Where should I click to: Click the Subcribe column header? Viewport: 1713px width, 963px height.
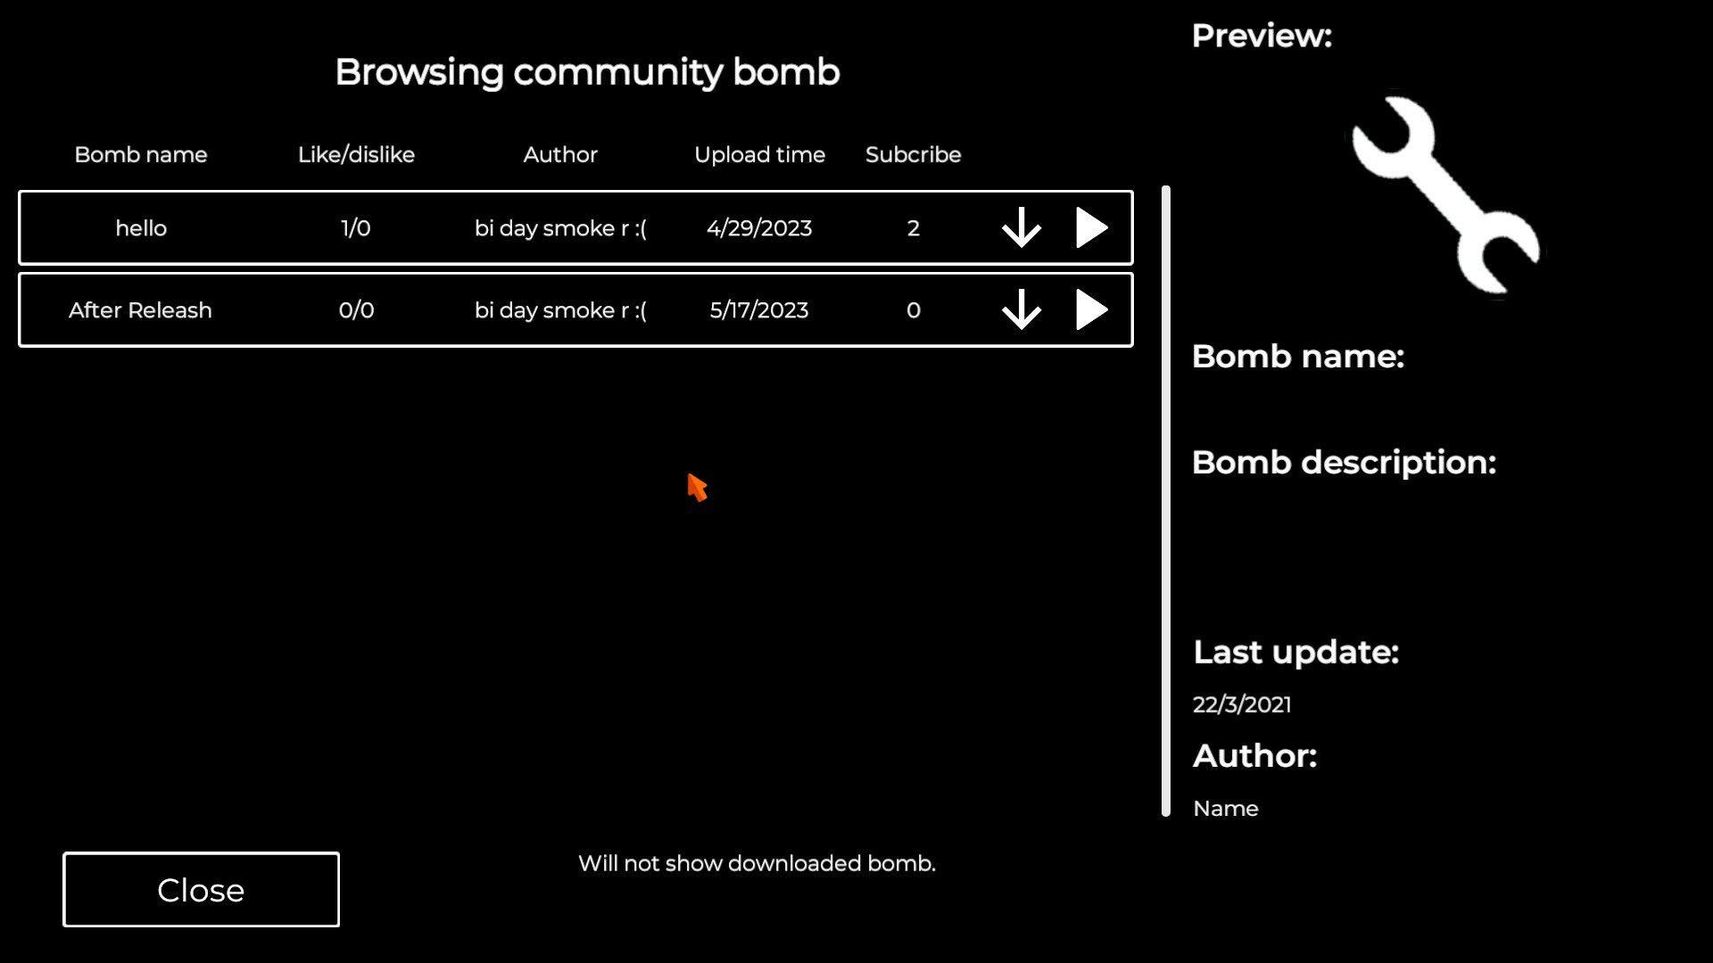[913, 154]
